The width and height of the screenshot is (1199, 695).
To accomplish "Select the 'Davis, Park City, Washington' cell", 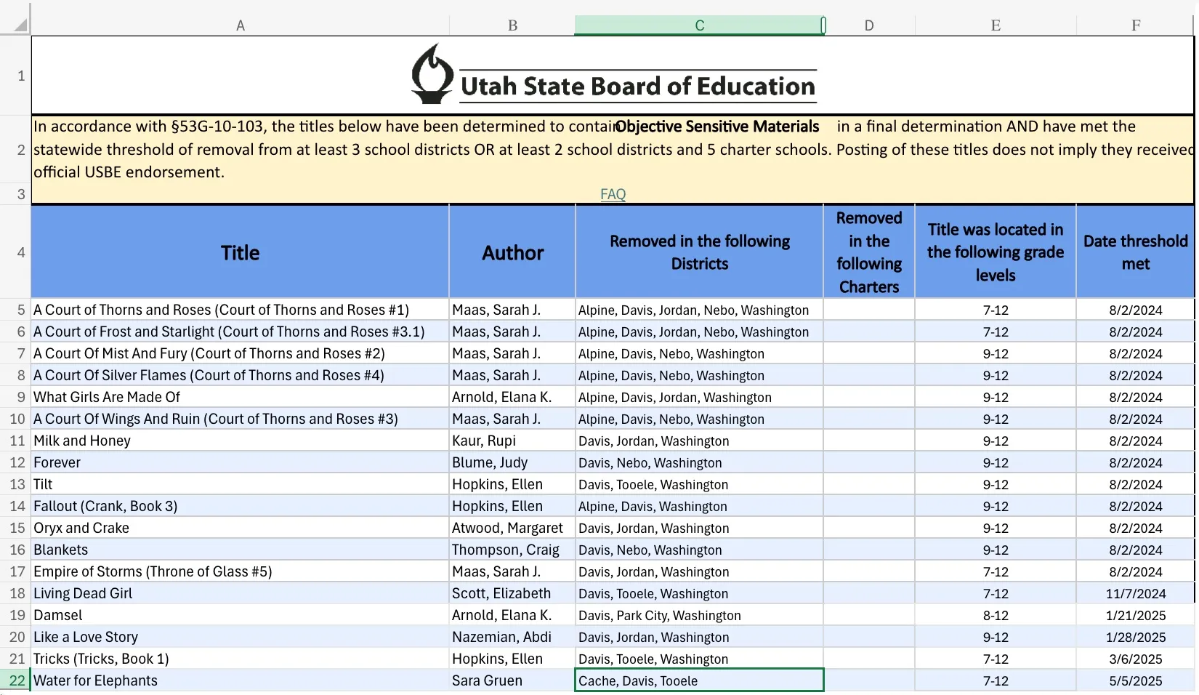I will [699, 615].
